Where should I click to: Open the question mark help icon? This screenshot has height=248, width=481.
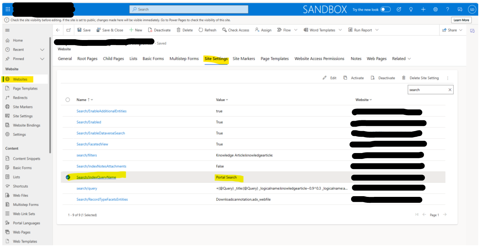[x=448, y=9]
